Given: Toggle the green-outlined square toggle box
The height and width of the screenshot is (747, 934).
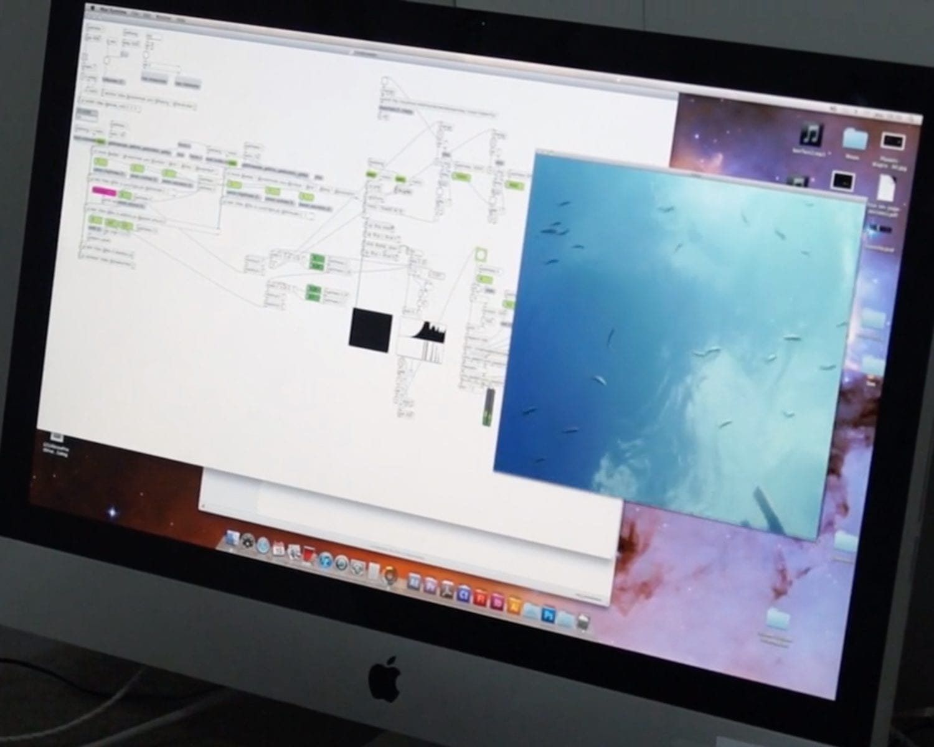Looking at the screenshot, I should tap(481, 253).
